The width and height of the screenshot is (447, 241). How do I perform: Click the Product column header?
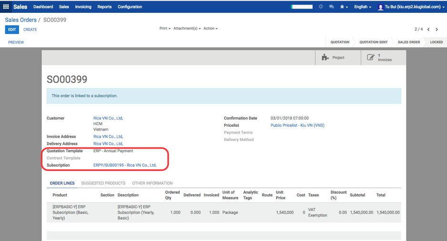pyautogui.click(x=60, y=195)
